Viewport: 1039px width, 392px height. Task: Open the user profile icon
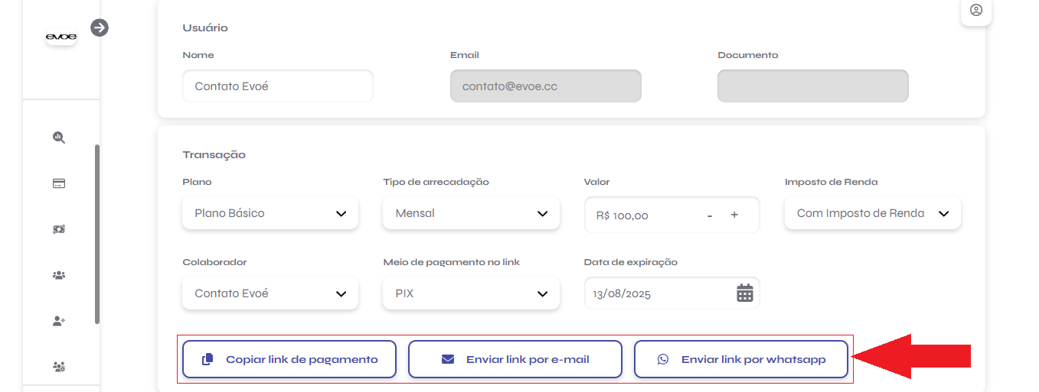pyautogui.click(x=976, y=11)
